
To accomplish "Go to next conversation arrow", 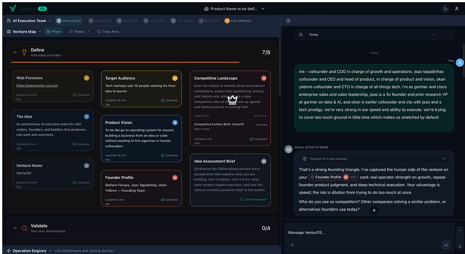I will tap(448, 35).
